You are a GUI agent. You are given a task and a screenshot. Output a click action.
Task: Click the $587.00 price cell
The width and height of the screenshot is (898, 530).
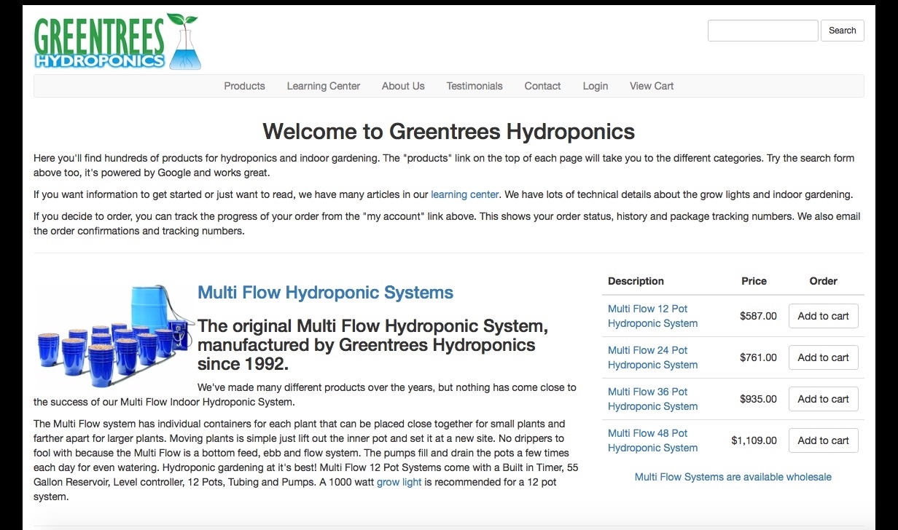point(758,316)
